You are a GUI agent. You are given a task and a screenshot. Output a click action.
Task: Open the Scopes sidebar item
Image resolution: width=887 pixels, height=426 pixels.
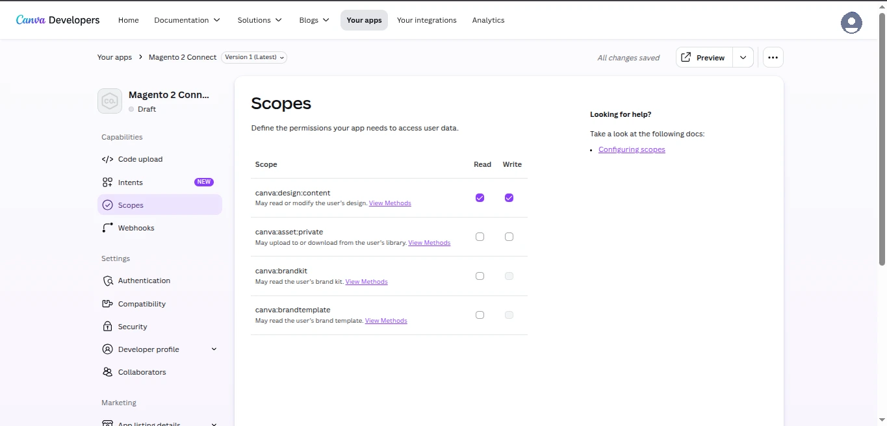click(x=160, y=205)
